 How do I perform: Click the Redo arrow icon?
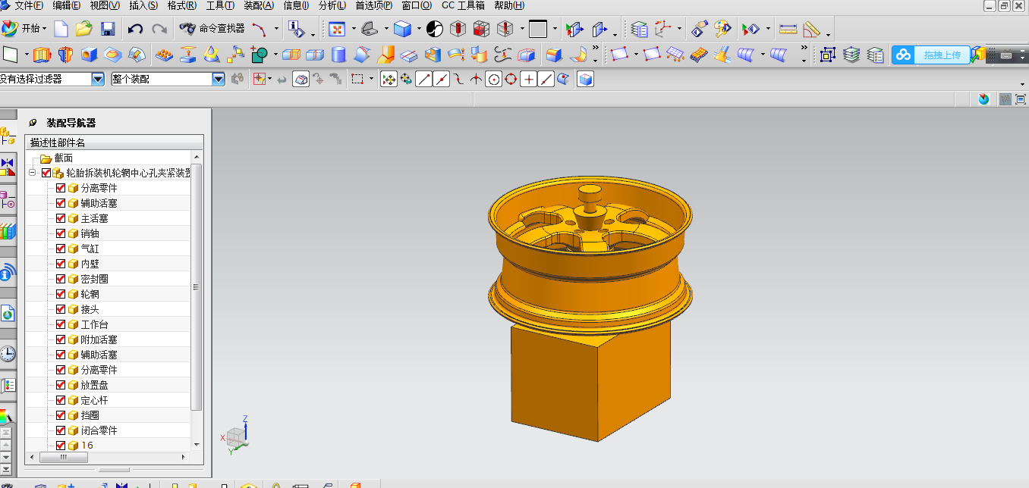[x=159, y=30]
